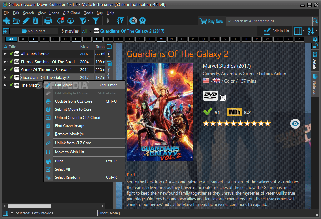Screen dimensions: 321x219
Task: Choose Select Random from context menu
Action: click(x=84, y=177)
